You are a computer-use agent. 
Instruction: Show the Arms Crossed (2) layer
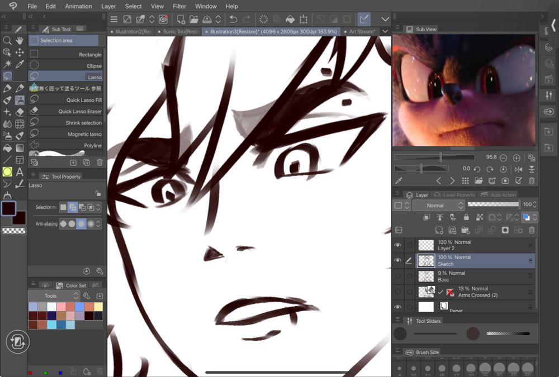click(397, 292)
